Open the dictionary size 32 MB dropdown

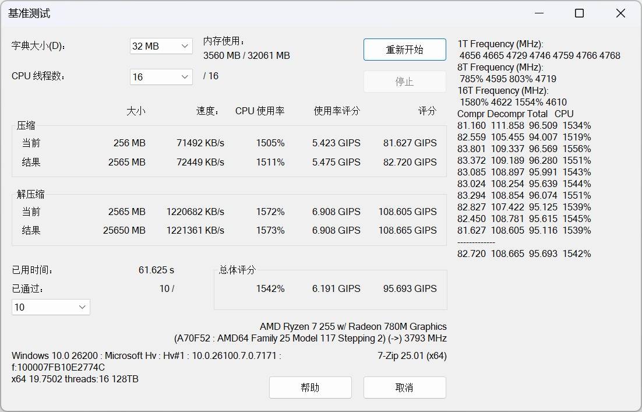tap(161, 46)
